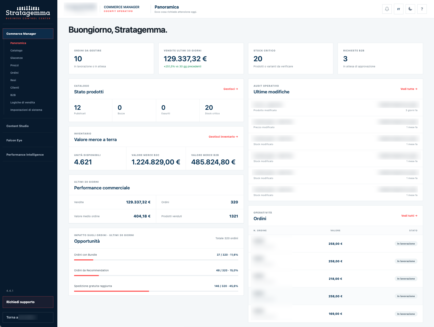Click the version number 4.4.1

click(x=10, y=291)
